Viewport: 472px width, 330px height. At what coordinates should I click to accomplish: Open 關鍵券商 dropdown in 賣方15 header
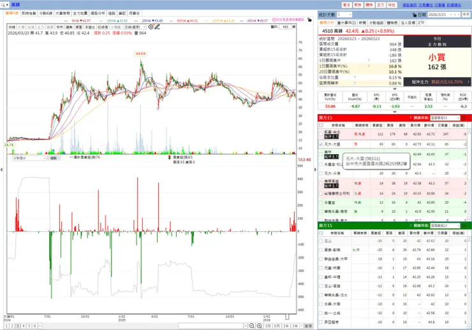click(x=445, y=226)
